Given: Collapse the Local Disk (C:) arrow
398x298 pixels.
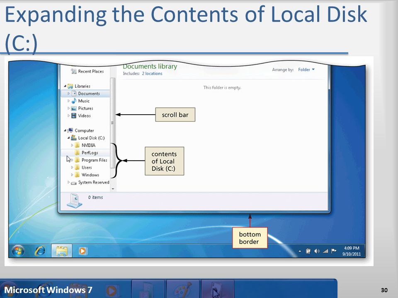Looking at the screenshot, I should (68, 137).
